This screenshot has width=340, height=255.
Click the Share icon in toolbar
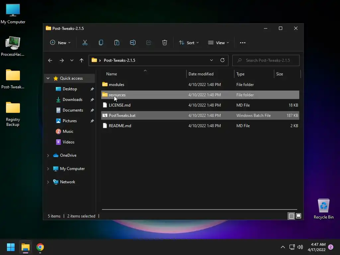click(149, 43)
